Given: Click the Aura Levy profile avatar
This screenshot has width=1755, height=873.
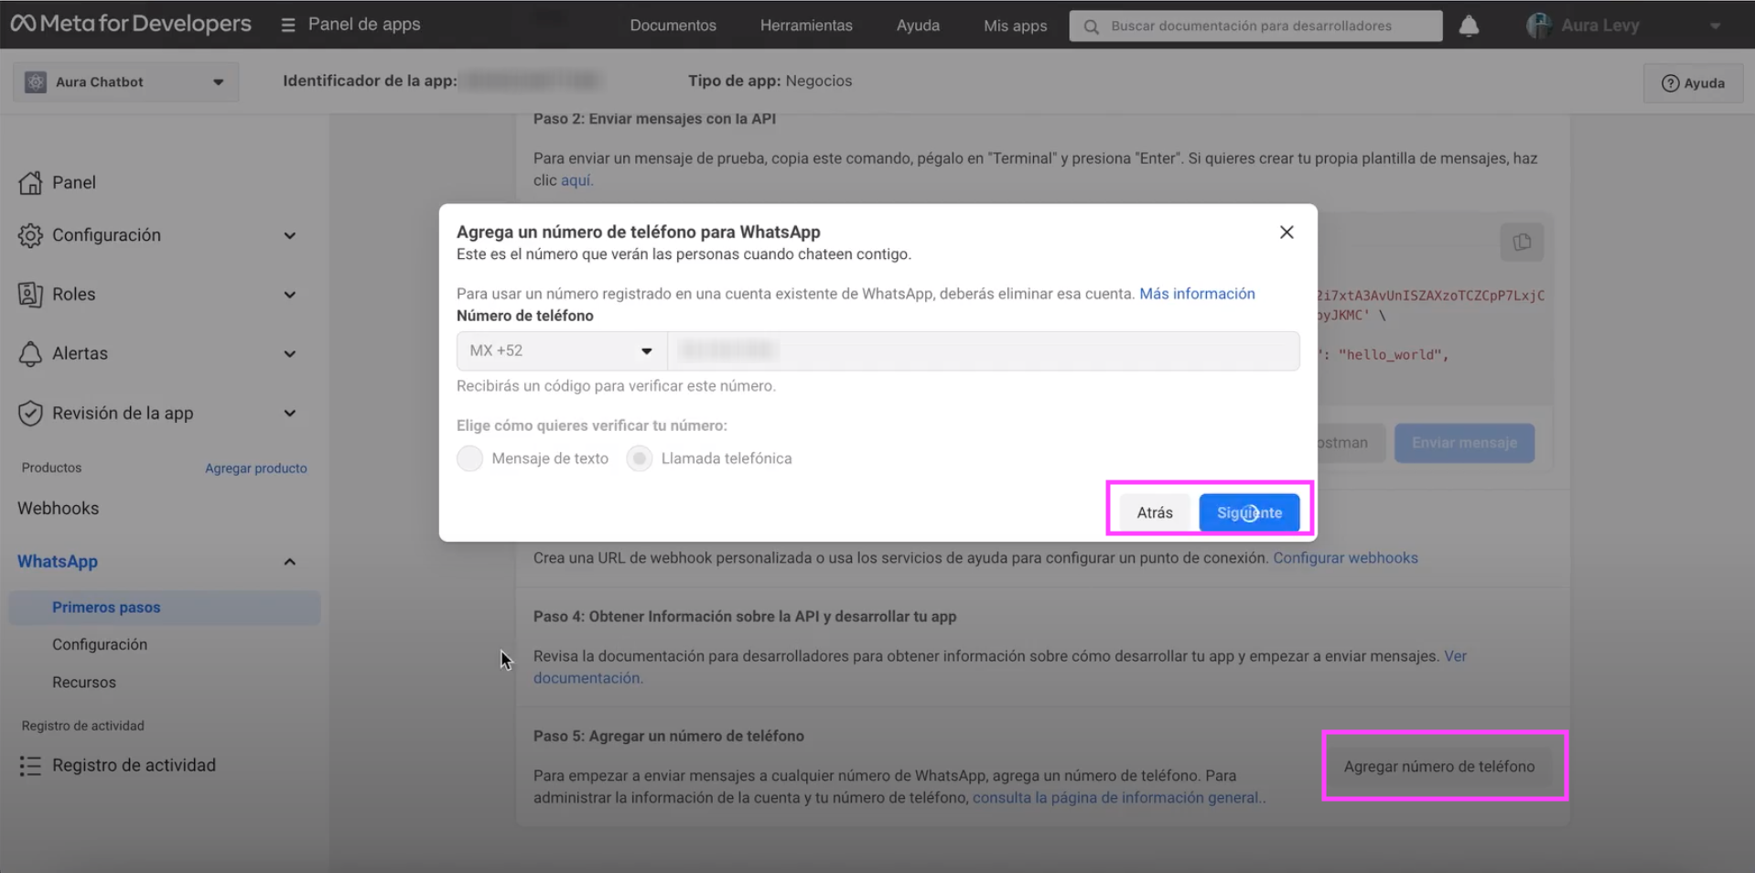Looking at the screenshot, I should 1539,26.
